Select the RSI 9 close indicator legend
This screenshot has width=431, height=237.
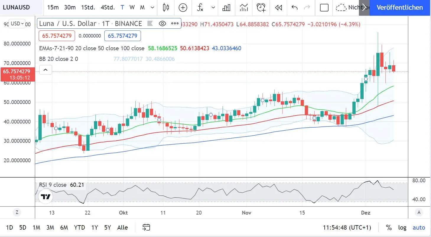click(53, 185)
